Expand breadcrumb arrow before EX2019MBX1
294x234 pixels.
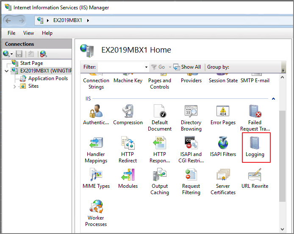click(48, 20)
